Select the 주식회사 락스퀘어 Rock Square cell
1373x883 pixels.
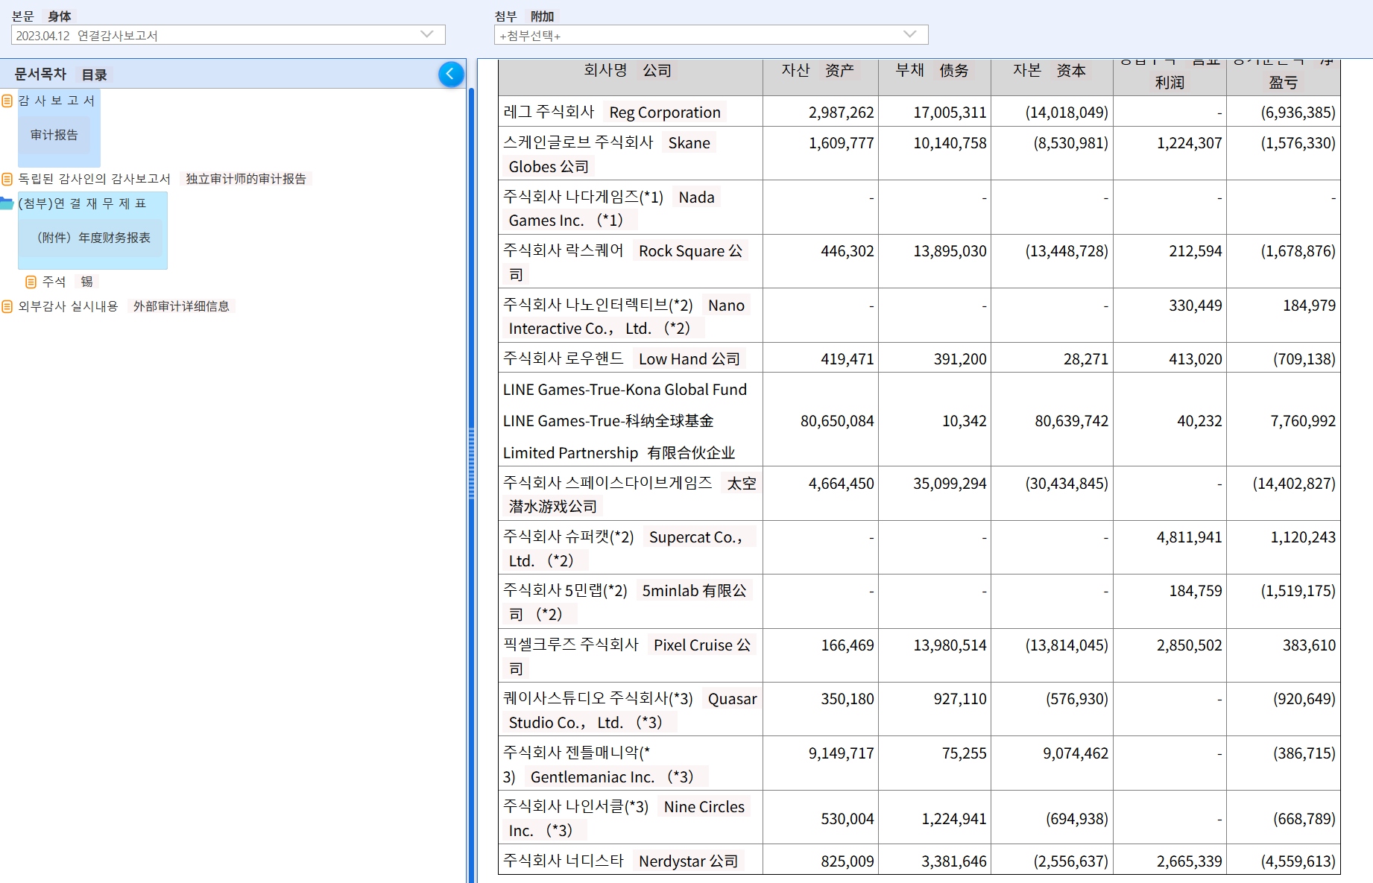pyautogui.click(x=631, y=262)
